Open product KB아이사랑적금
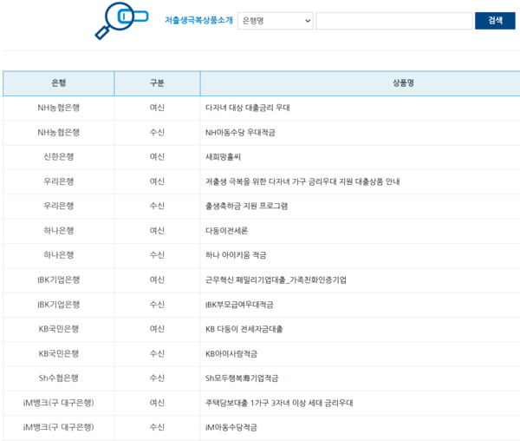The height and width of the screenshot is (441, 520). (x=231, y=353)
